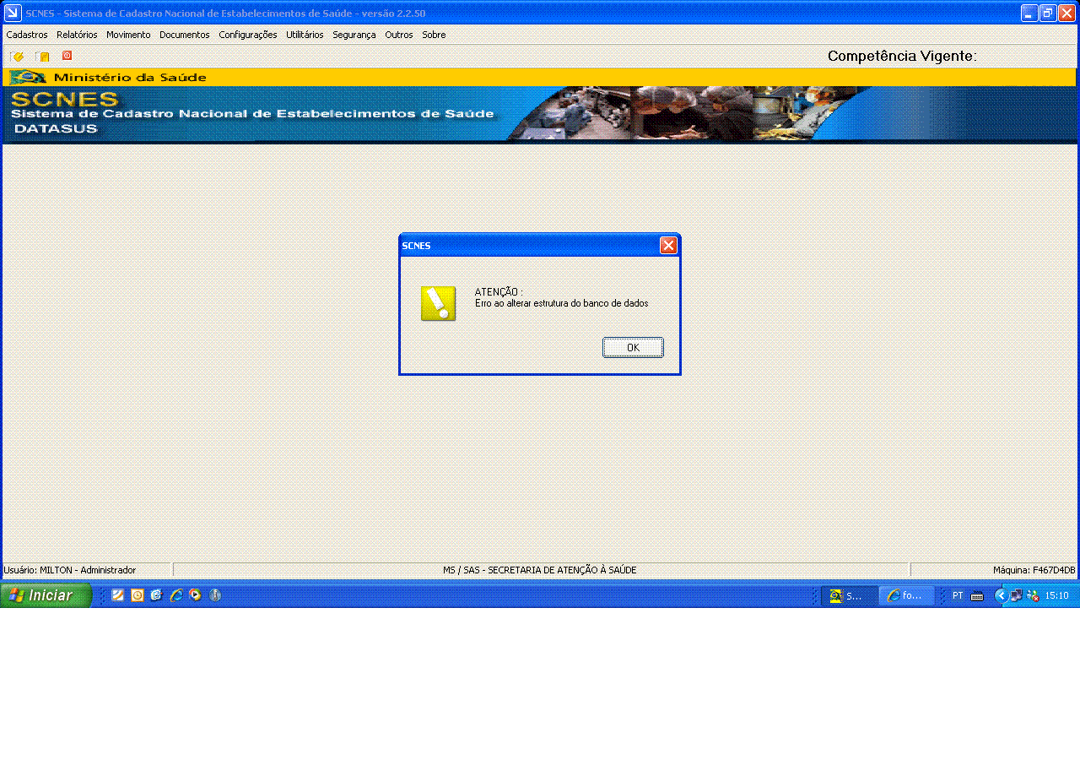Open the Relatórios menu
Screen dimensions: 1080x760
click(77, 35)
